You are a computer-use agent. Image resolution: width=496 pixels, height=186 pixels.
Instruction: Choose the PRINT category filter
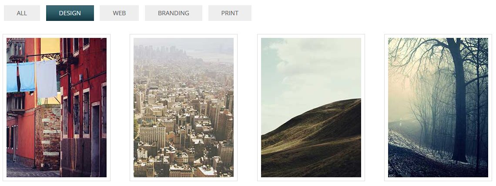tap(230, 13)
